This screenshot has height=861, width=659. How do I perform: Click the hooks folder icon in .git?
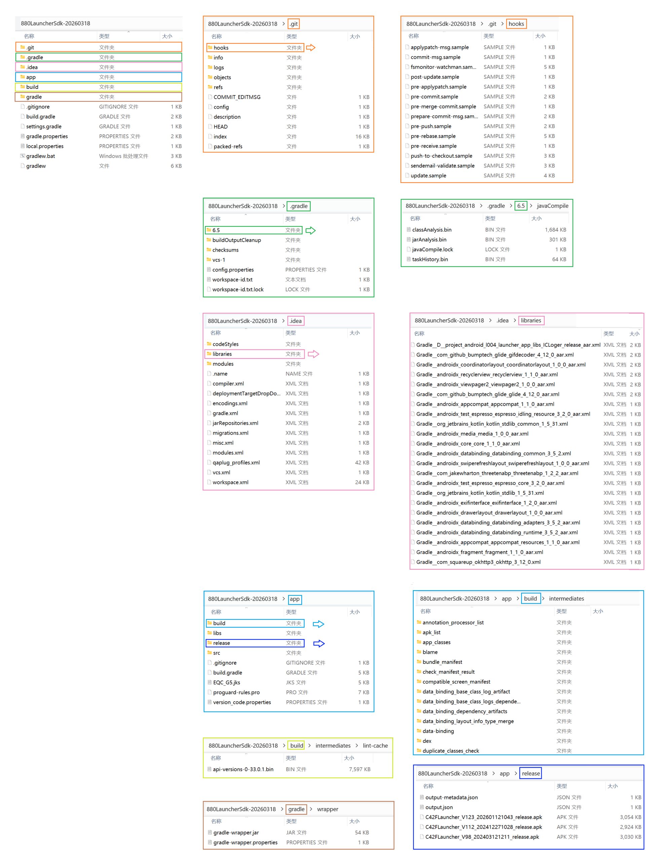pyautogui.click(x=210, y=47)
